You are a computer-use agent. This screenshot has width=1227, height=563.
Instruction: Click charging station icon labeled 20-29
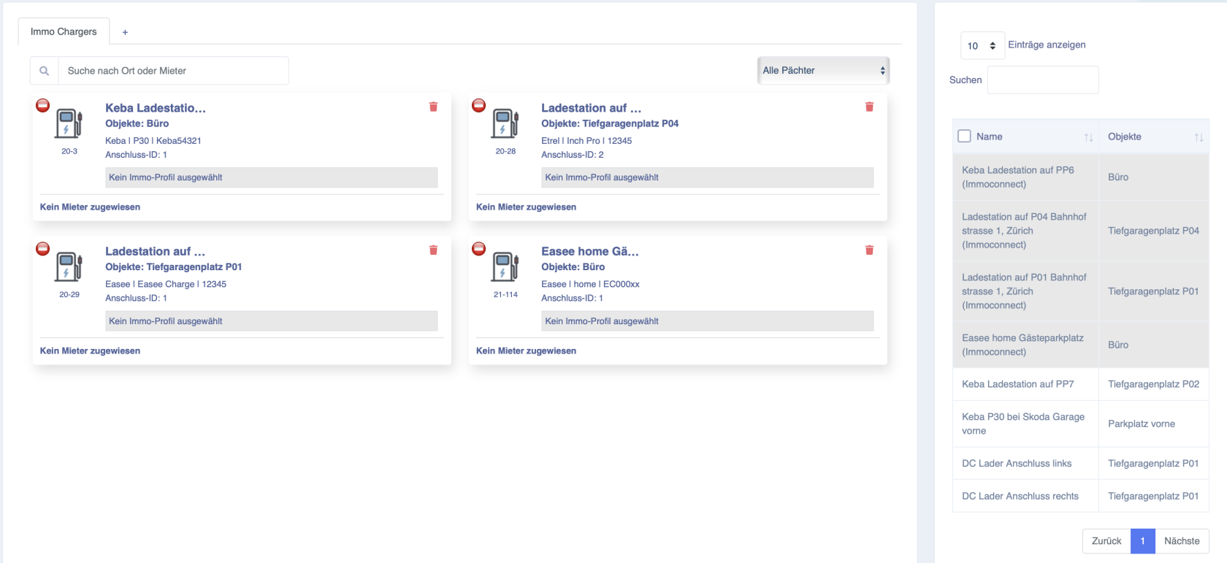coord(69,267)
